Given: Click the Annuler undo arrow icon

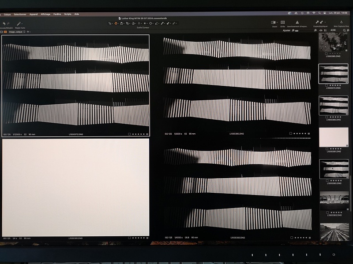Looking at the screenshot, I should point(4,23).
